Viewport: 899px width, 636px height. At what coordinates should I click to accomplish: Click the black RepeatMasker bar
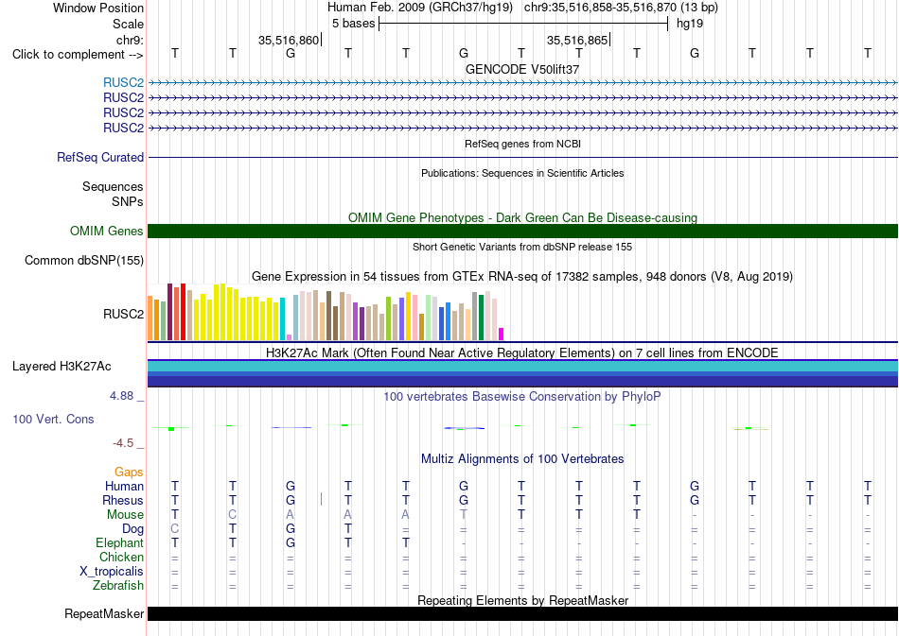point(522,613)
